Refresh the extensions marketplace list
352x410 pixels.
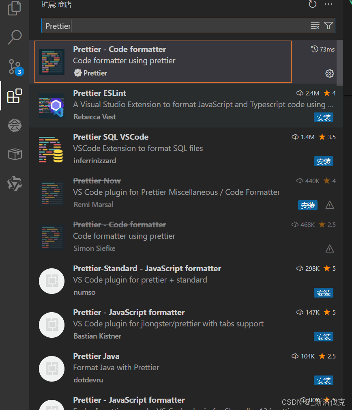point(313,4)
